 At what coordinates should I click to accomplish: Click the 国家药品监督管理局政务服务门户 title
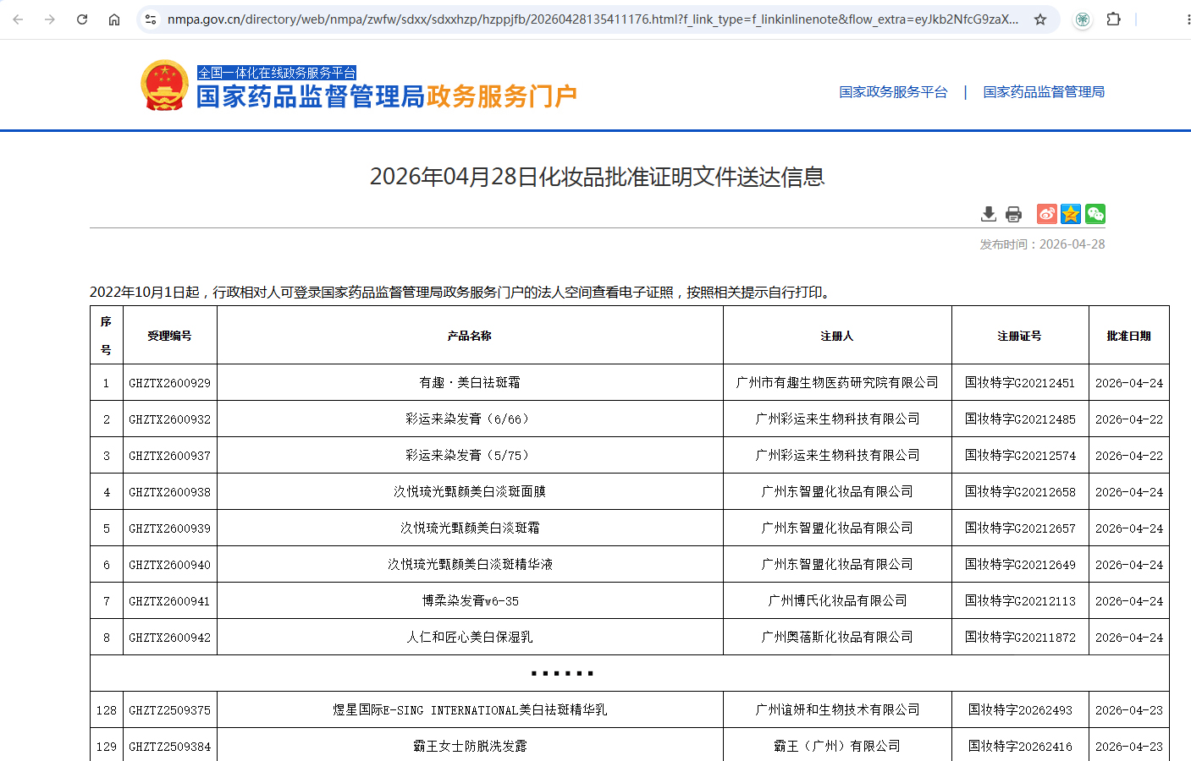pos(387,96)
